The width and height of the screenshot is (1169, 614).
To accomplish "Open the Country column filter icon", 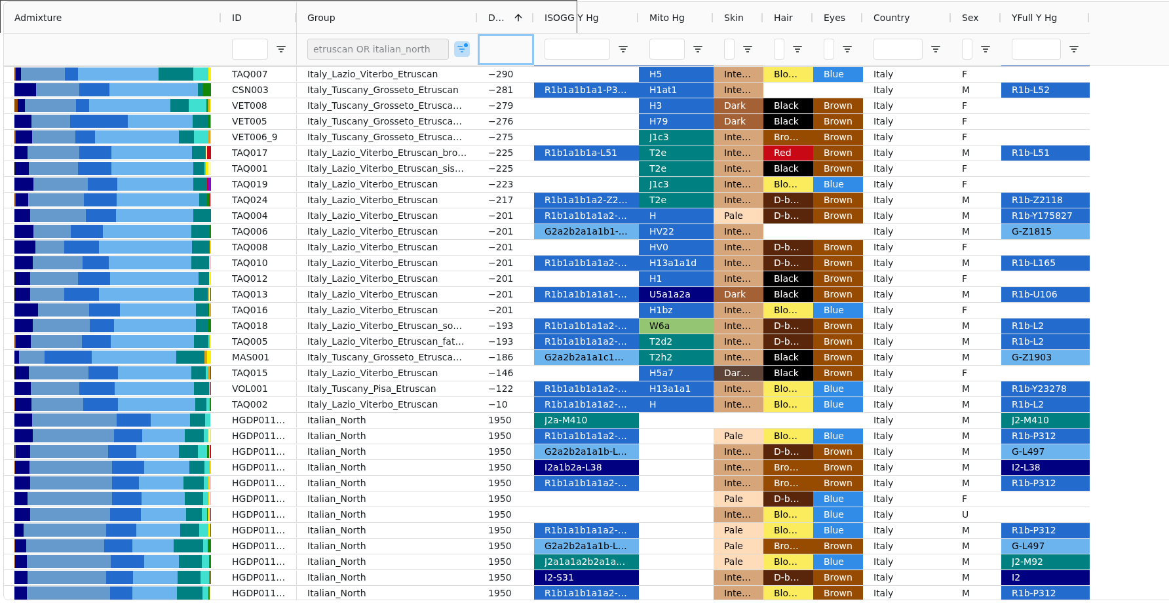I will pyautogui.click(x=936, y=49).
